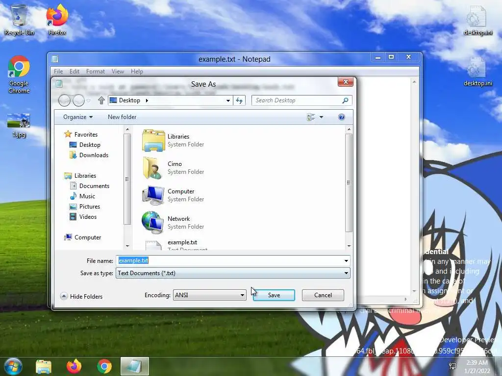
Task: Select the Cirno user folder icon
Action: click(x=153, y=168)
